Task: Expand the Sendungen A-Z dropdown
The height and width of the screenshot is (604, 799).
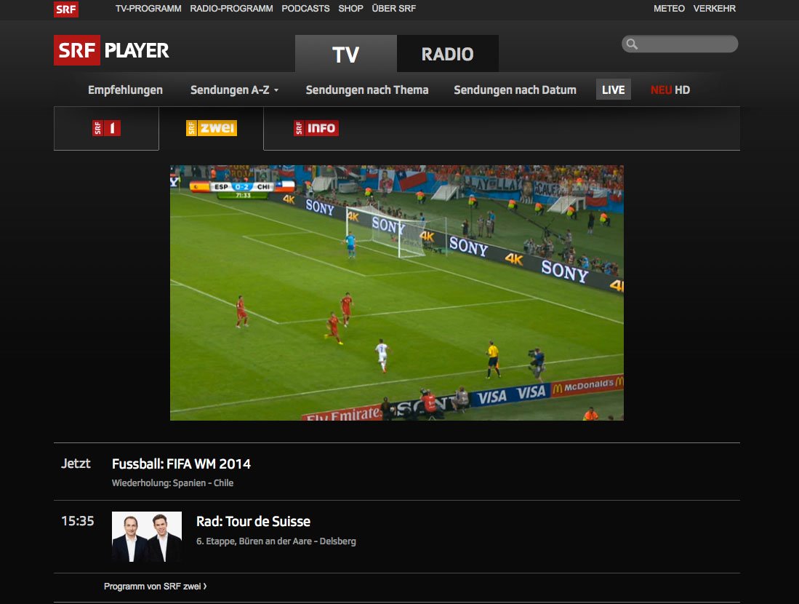Action: pos(234,90)
